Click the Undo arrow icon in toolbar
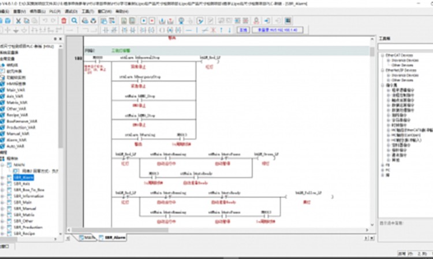 (45, 21)
